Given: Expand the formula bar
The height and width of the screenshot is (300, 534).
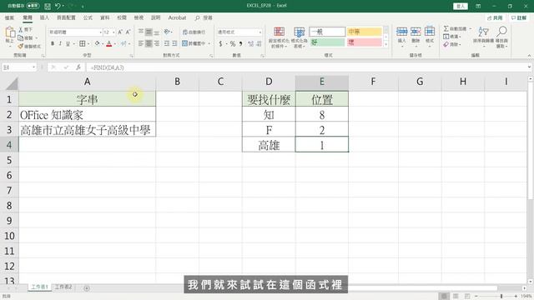Looking at the screenshot, I should pyautogui.click(x=529, y=67).
